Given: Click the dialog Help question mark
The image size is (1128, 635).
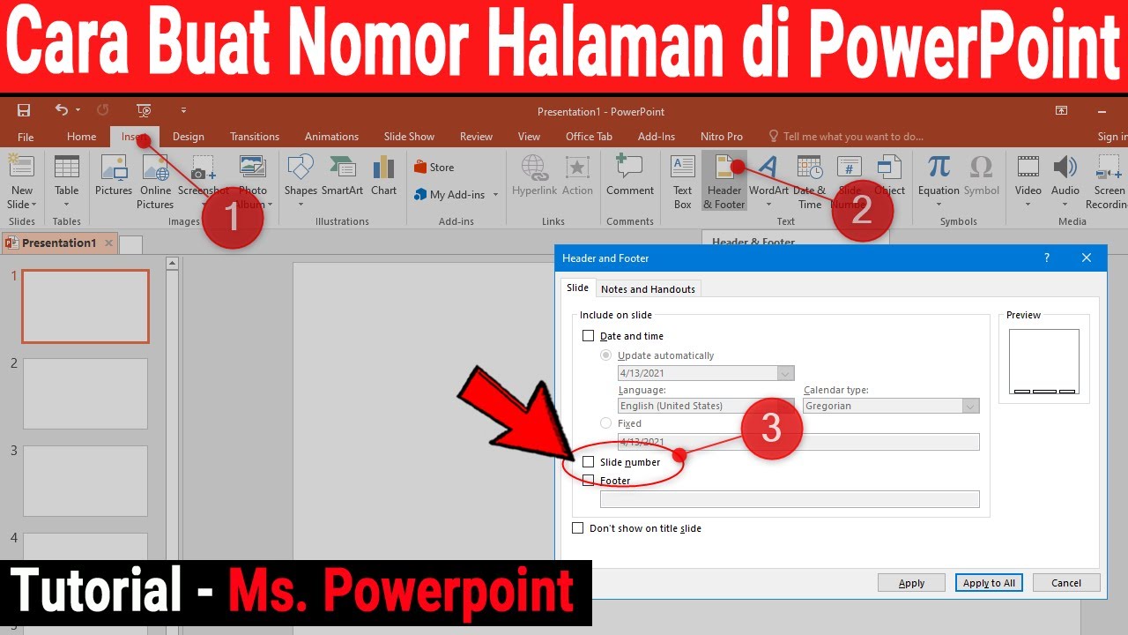Looking at the screenshot, I should pos(1047,258).
